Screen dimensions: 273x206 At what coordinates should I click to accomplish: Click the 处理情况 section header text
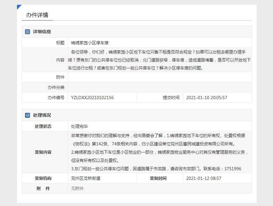point(42,115)
